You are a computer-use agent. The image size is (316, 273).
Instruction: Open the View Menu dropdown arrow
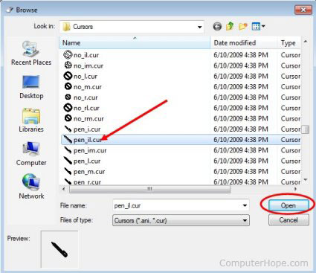tap(263, 26)
